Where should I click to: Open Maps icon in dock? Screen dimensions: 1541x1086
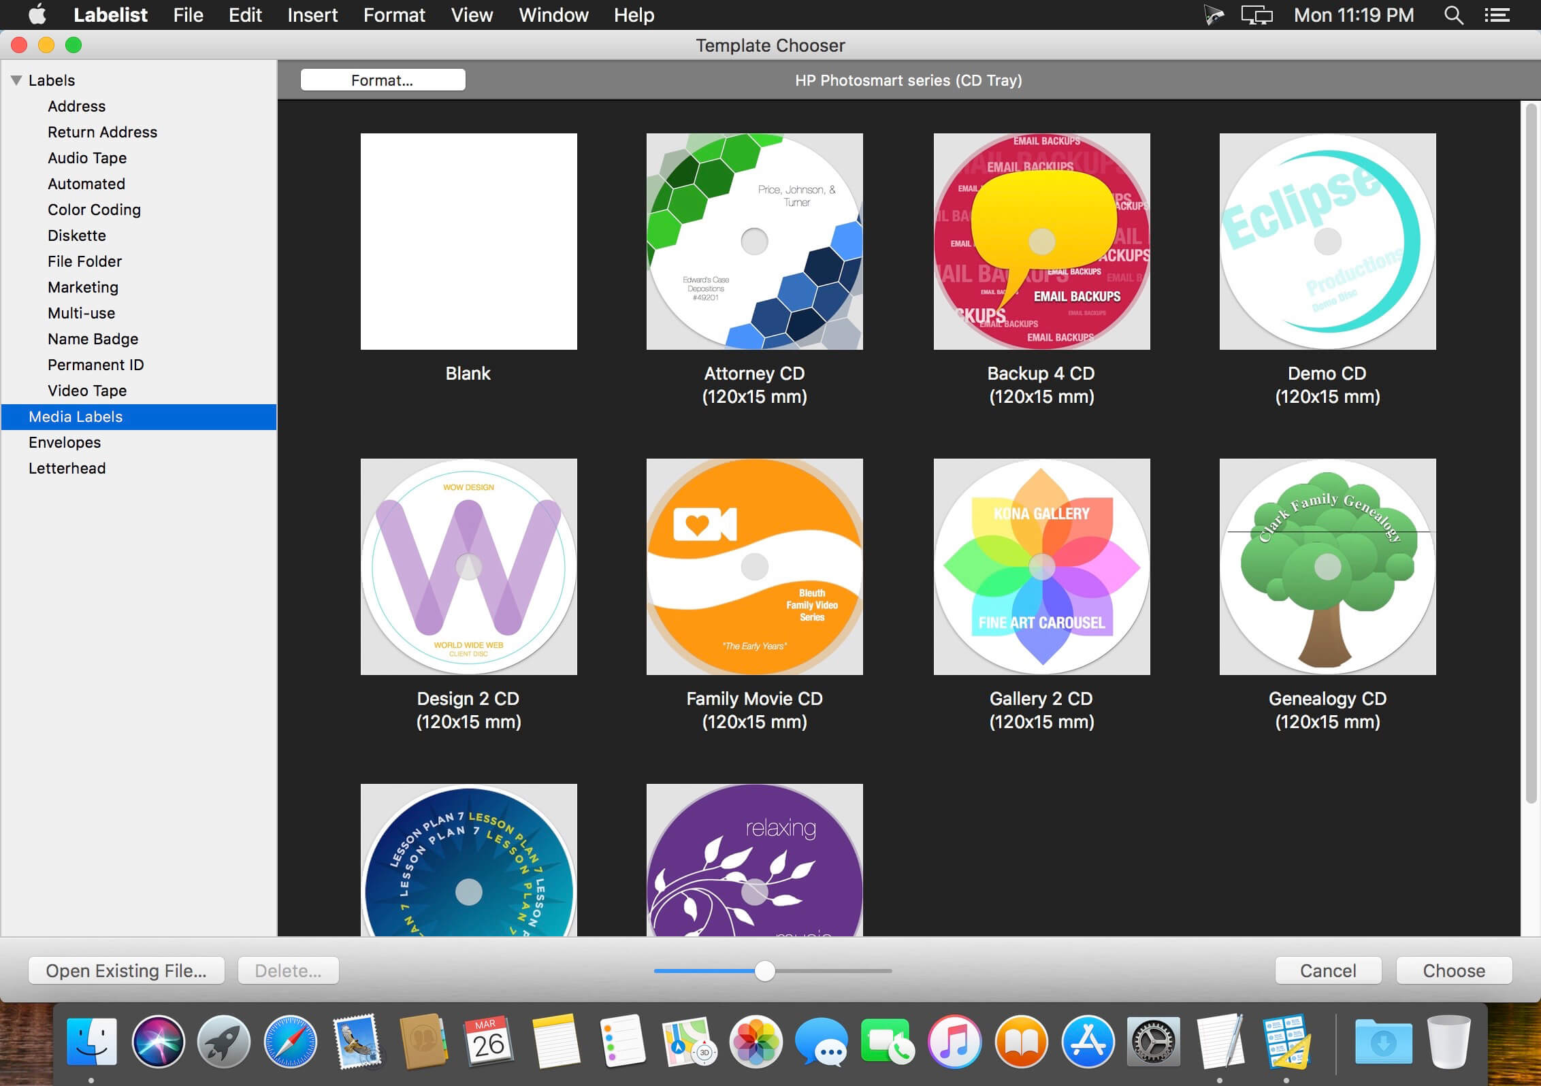[689, 1041]
